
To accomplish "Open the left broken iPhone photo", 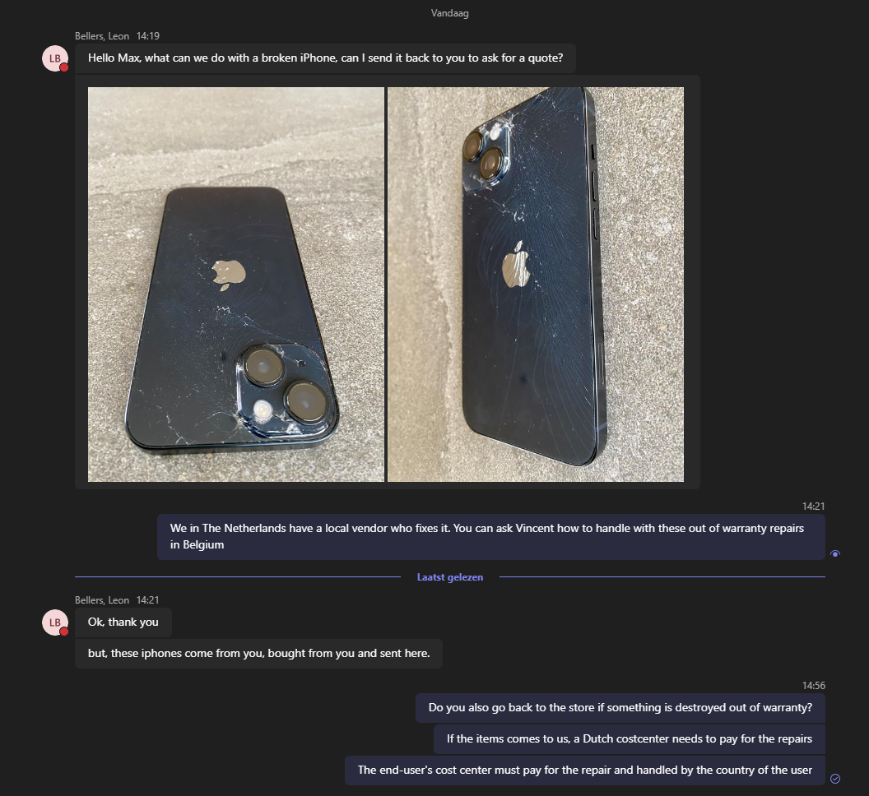I will pos(236,285).
